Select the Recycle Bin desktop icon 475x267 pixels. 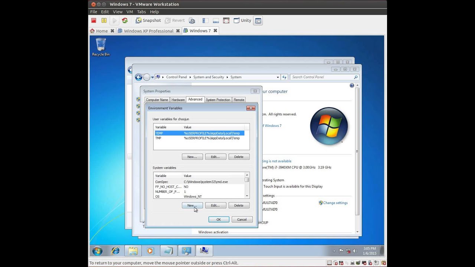pyautogui.click(x=101, y=47)
